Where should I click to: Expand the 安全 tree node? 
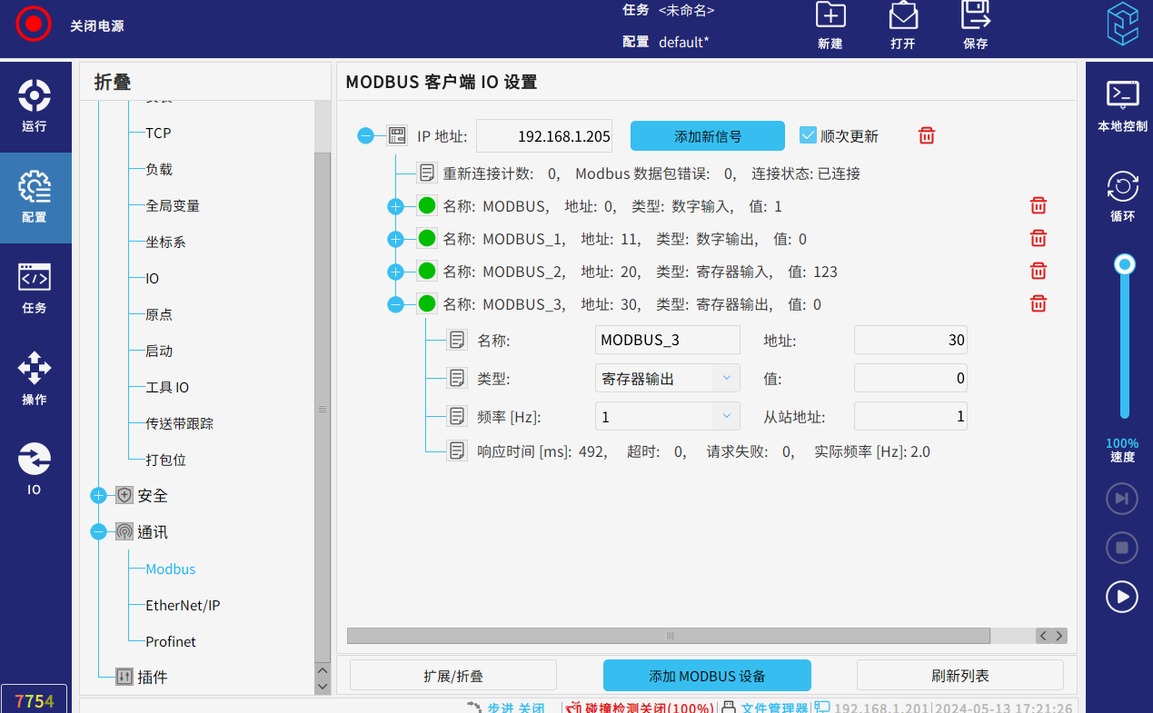tap(99, 496)
